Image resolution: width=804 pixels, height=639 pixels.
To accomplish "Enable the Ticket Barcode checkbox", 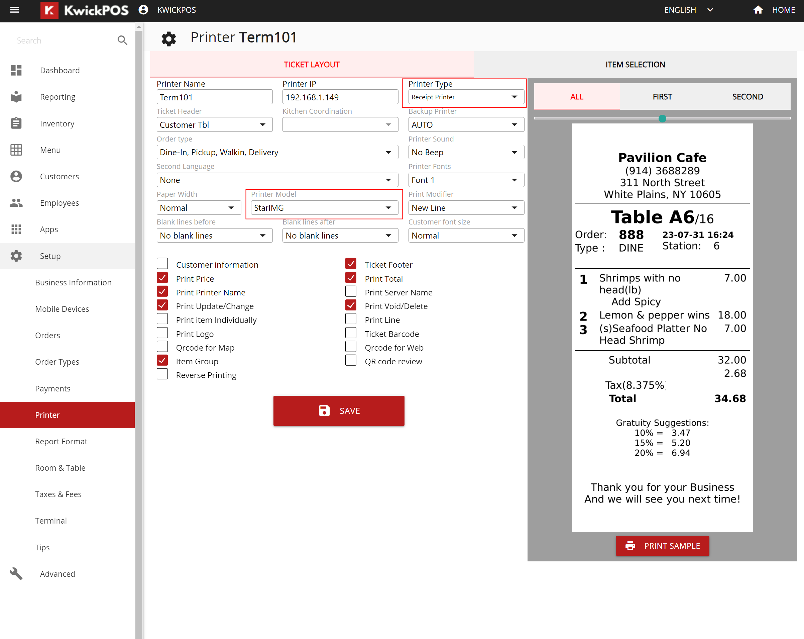I will (x=351, y=333).
